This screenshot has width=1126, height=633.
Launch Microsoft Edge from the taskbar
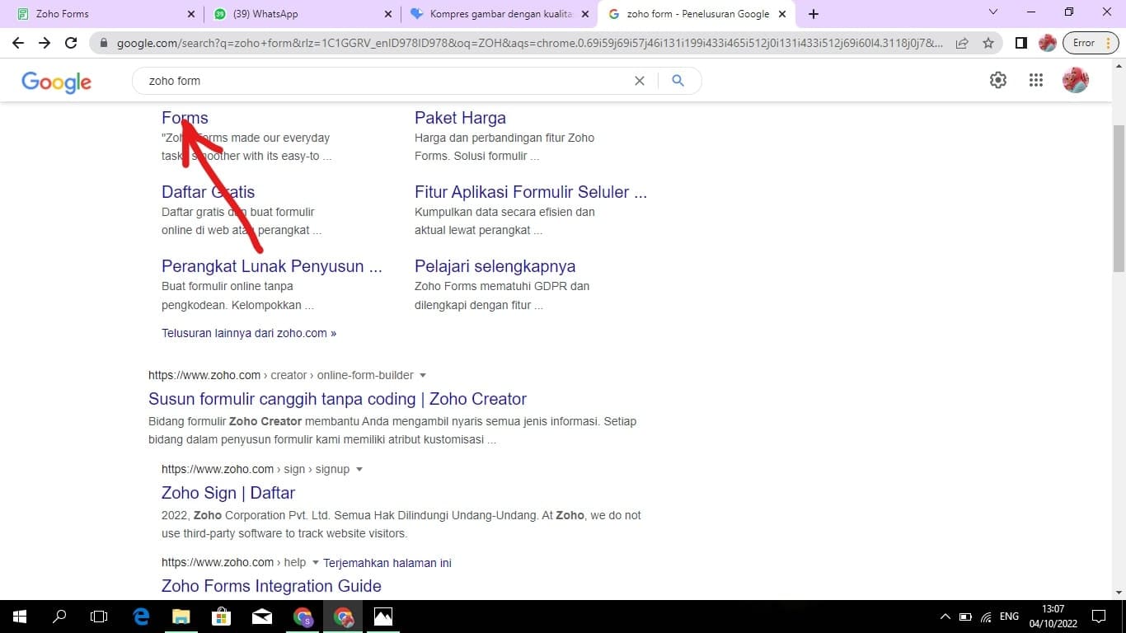tap(141, 617)
